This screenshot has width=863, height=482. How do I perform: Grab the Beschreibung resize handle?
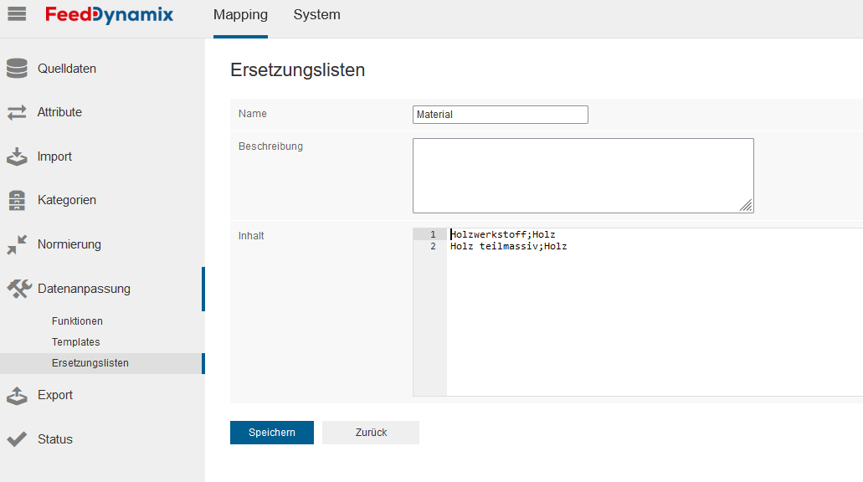pyautogui.click(x=747, y=206)
